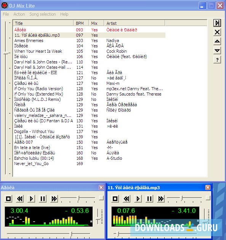Pause the left deck track
Image resolution: width=226 pixels, height=240 pixels.
coord(43,199)
